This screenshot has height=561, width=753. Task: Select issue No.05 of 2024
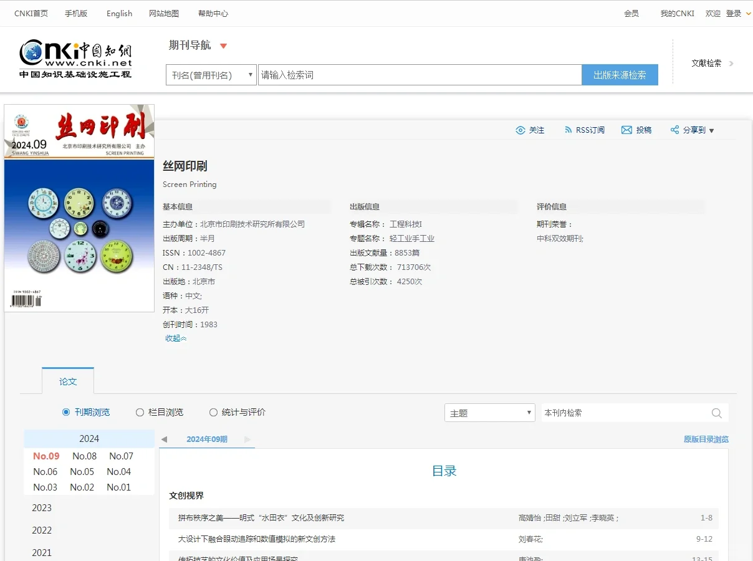pos(82,472)
